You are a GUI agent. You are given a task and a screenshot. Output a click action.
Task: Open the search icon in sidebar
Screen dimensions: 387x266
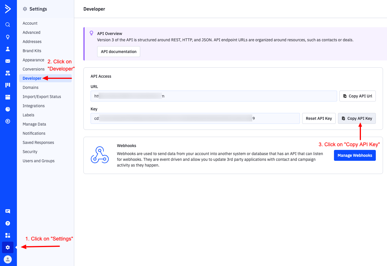[8, 25]
